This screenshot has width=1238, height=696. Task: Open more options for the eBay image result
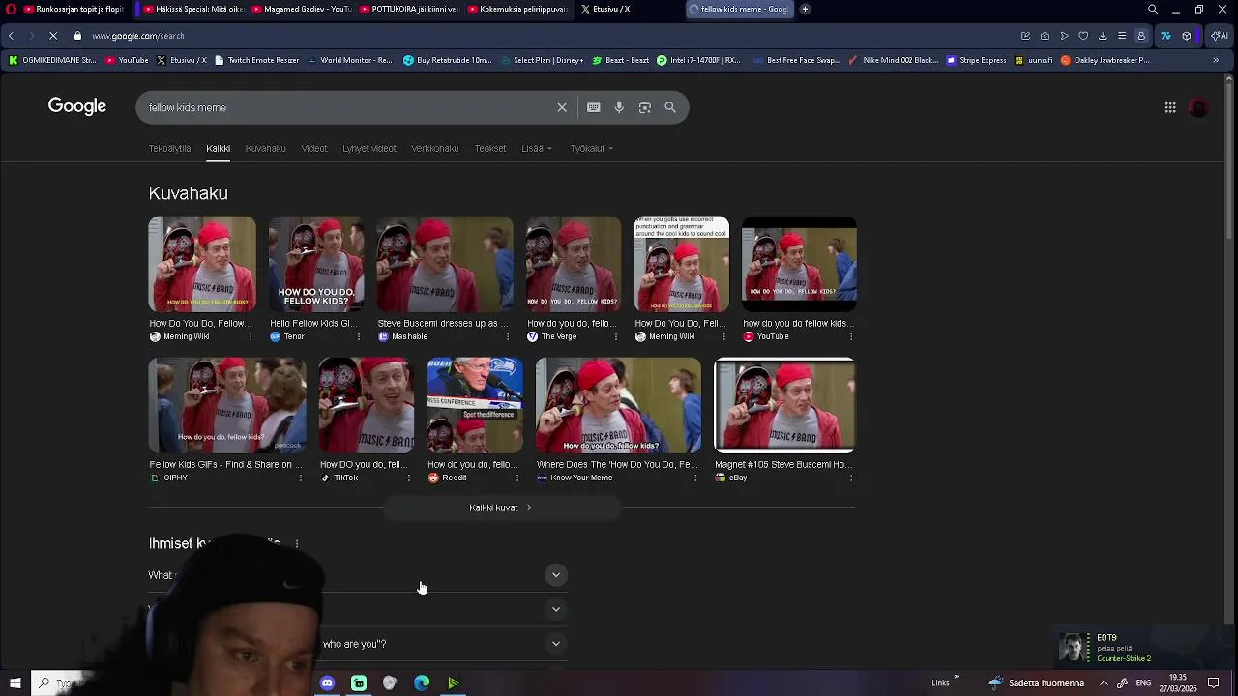pyautogui.click(x=851, y=478)
